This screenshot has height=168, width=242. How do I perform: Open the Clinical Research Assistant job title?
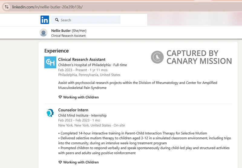(82, 59)
